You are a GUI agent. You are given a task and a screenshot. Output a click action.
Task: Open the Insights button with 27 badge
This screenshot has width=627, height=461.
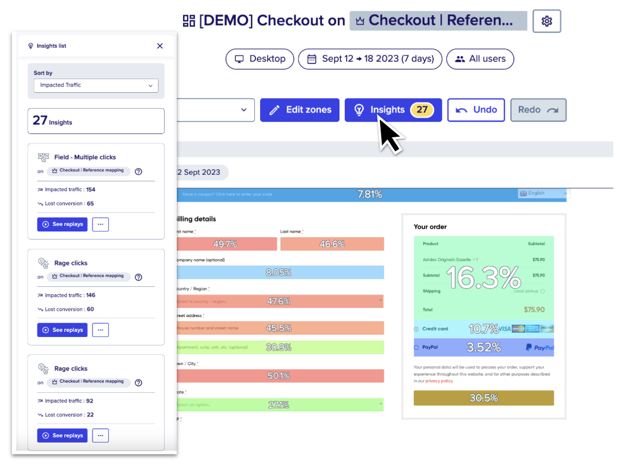(x=393, y=110)
